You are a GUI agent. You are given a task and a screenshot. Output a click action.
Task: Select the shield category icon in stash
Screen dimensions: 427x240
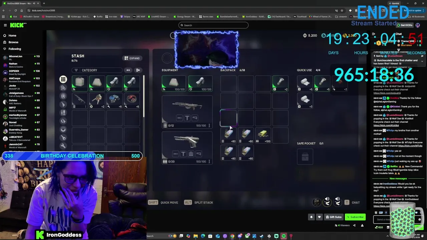63,96
